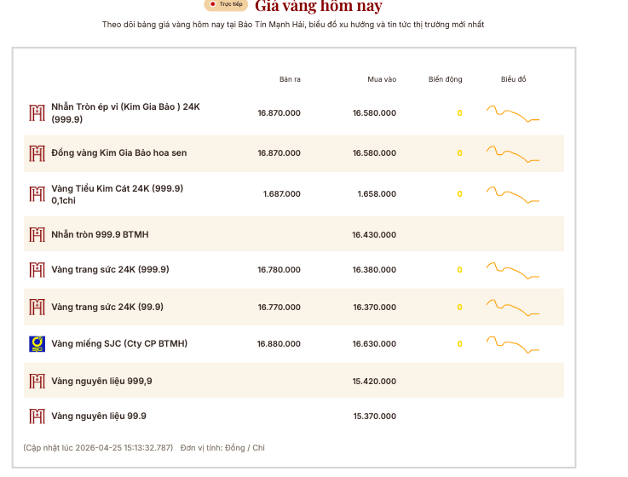Click the 'Mua vào' column header
The image size is (628, 477).
click(x=382, y=79)
